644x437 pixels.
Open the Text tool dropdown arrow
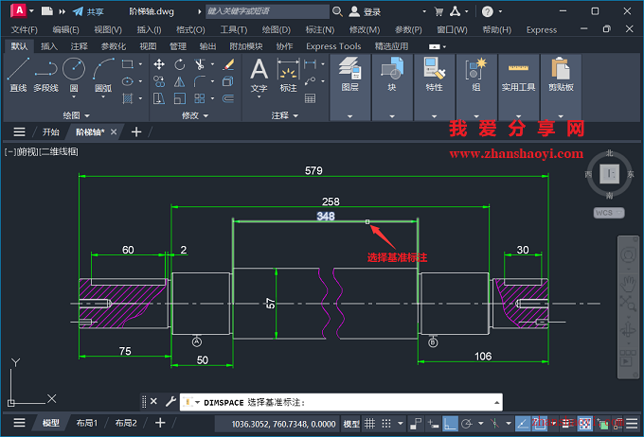click(x=259, y=97)
